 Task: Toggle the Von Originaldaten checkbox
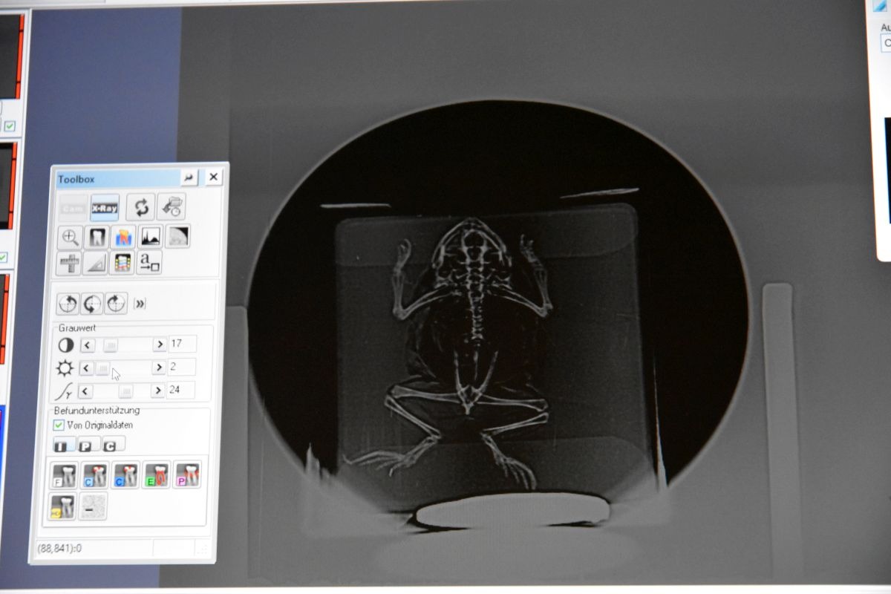pyautogui.click(x=59, y=425)
